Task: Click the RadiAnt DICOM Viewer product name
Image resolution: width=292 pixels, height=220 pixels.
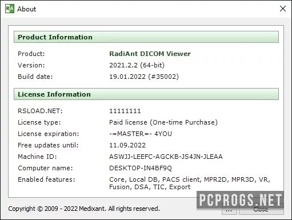Action: coord(150,54)
